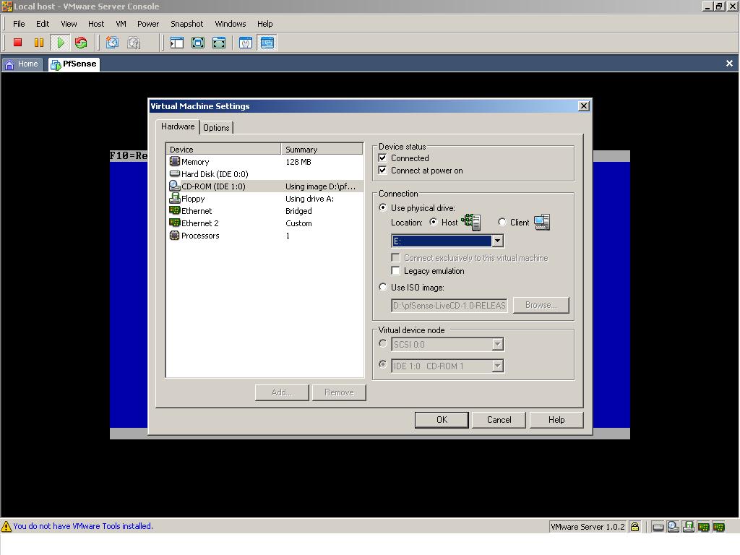
Task: Click the Reset virtual machine icon
Action: pyautogui.click(x=81, y=43)
